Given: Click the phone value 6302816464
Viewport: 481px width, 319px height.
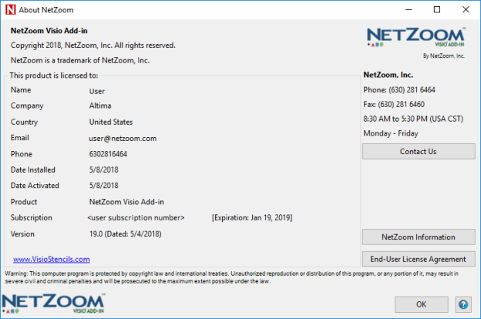Looking at the screenshot, I should point(108,154).
